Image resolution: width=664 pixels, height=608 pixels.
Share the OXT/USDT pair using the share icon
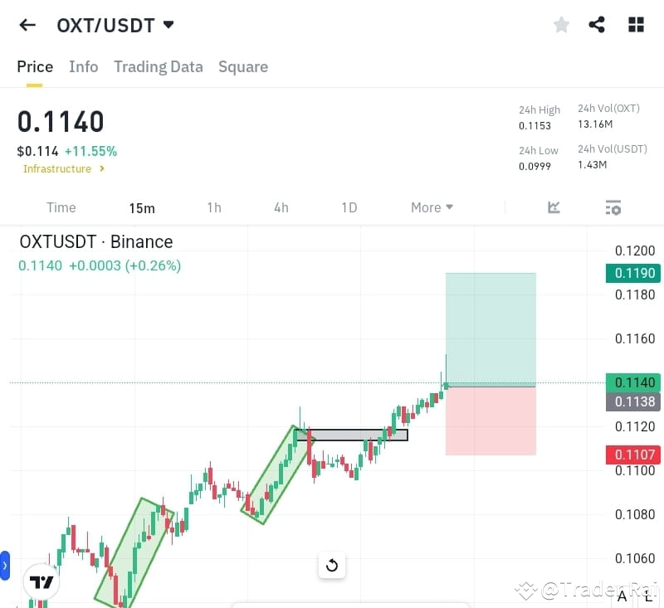pyautogui.click(x=597, y=25)
